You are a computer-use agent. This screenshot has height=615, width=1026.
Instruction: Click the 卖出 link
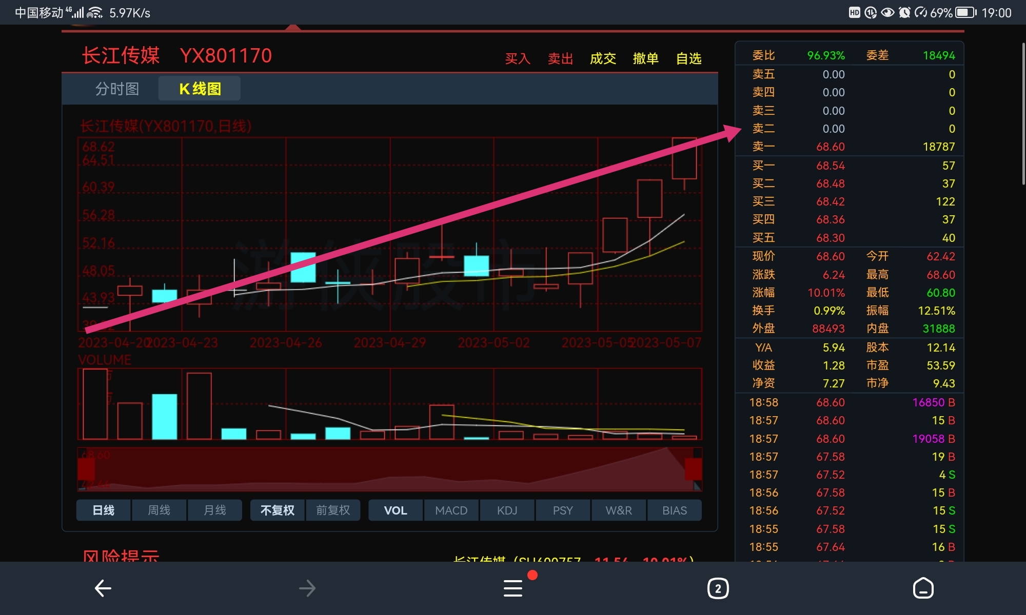point(560,58)
